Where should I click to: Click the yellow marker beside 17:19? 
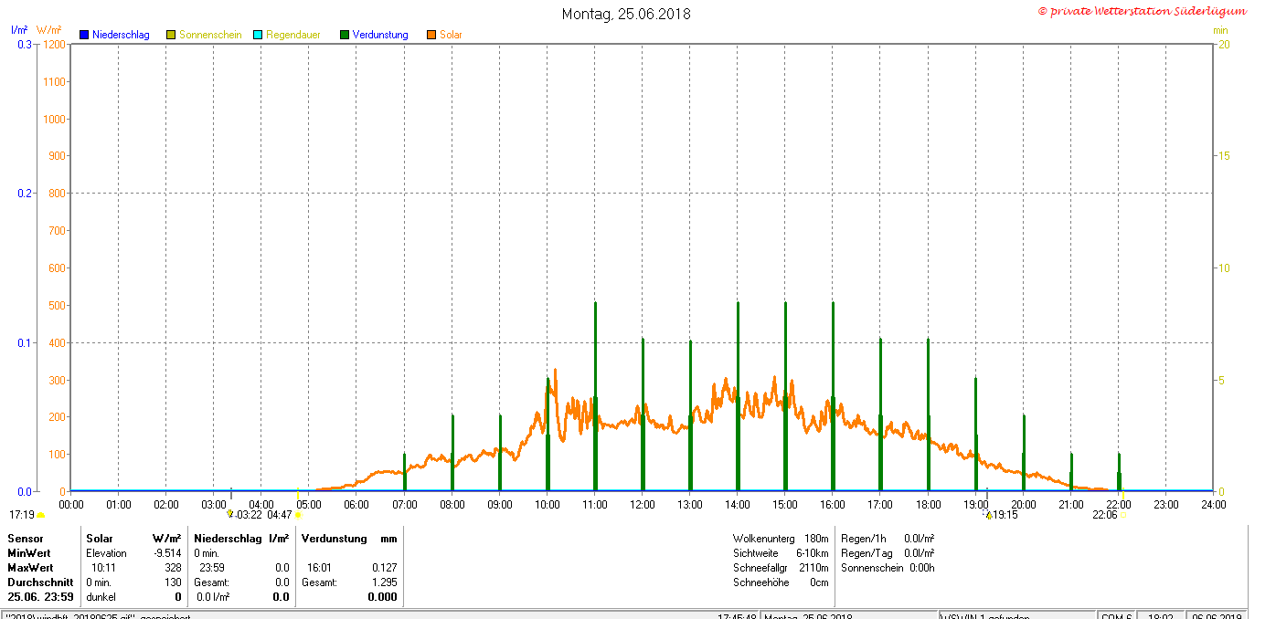point(40,515)
